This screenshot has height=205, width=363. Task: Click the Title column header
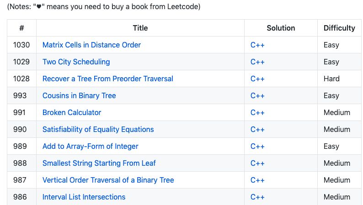[x=140, y=28]
